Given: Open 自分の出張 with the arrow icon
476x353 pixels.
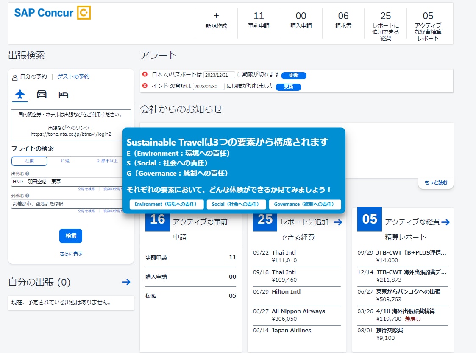Looking at the screenshot, I should click(126, 282).
